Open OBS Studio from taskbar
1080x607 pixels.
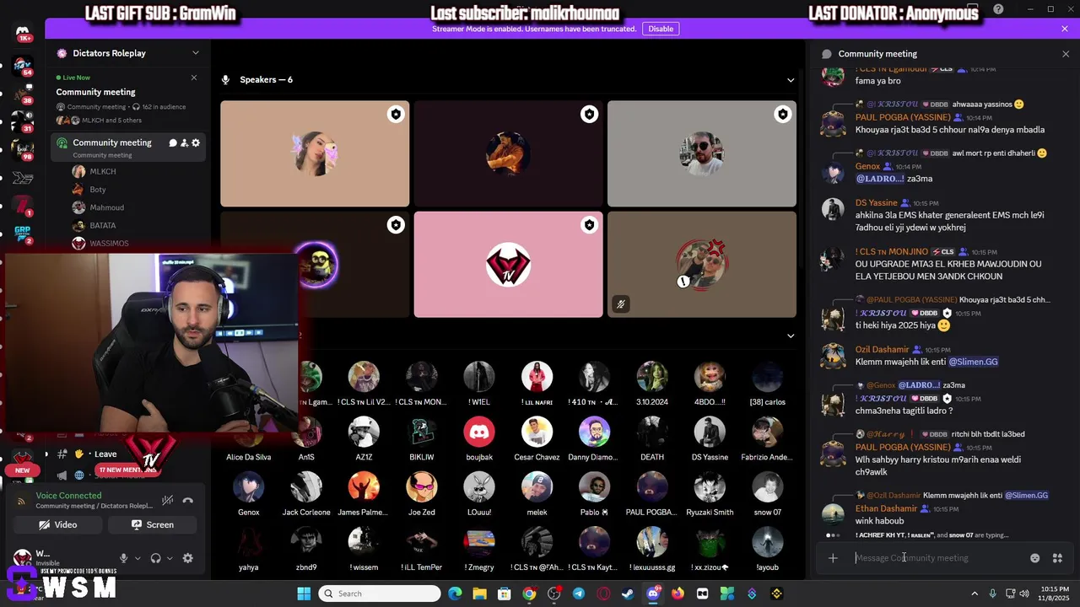[553, 594]
